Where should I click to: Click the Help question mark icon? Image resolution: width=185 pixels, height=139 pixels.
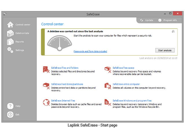(10, 106)
